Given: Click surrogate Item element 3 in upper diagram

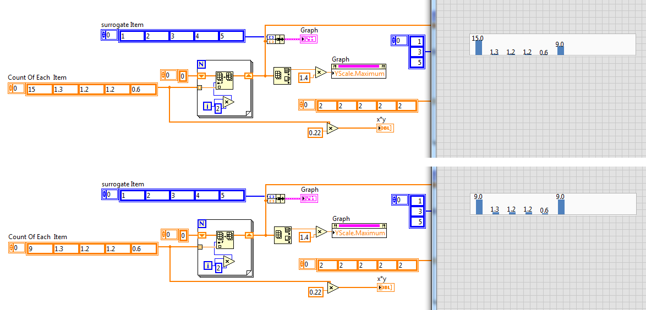Looking at the screenshot, I should pyautogui.click(x=182, y=36).
